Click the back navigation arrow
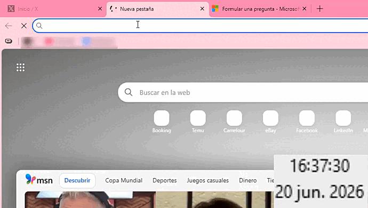Screen dimensions: 368x208 coord(9,26)
